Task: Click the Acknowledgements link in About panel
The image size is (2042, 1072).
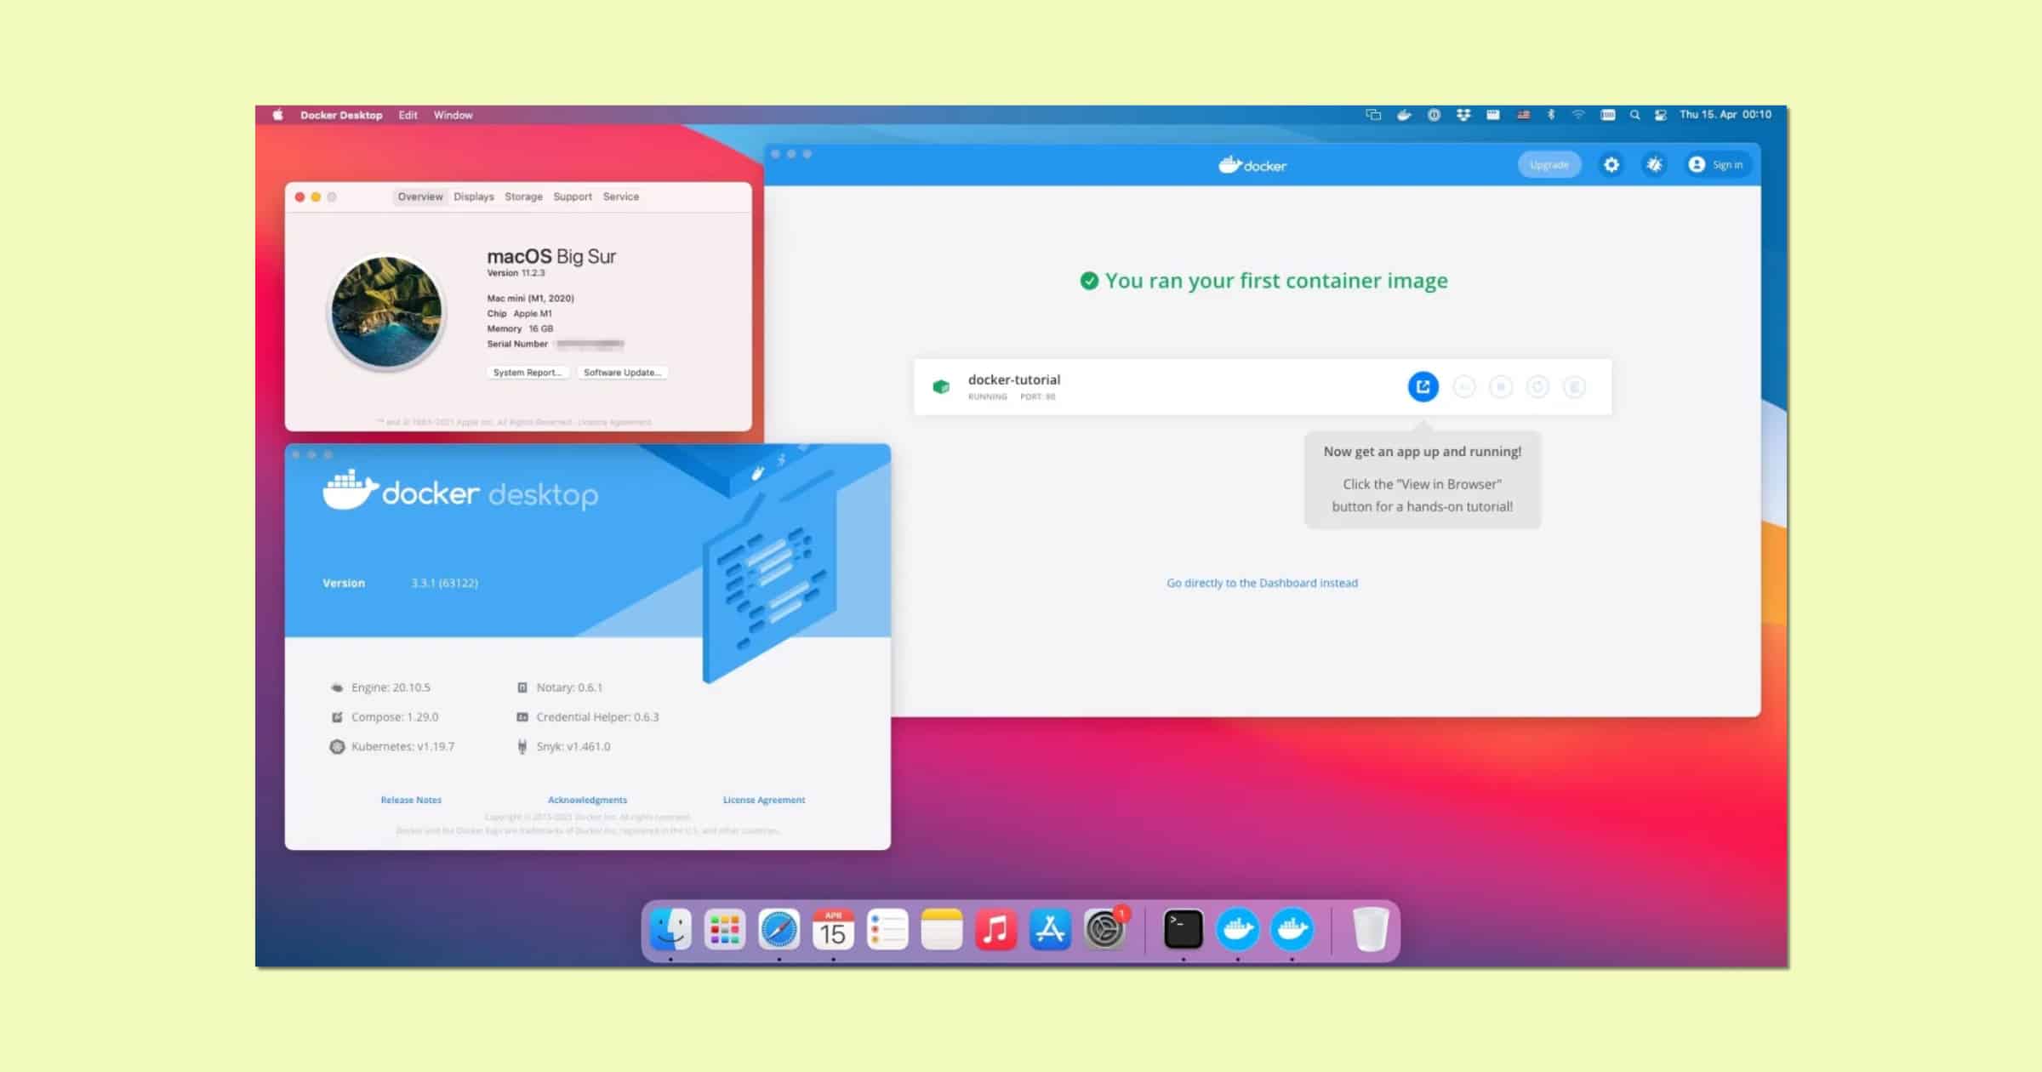Action: coord(586,798)
